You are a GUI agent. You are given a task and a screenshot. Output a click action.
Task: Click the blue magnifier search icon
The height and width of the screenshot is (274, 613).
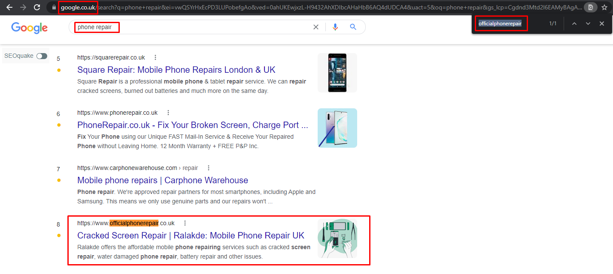(353, 27)
